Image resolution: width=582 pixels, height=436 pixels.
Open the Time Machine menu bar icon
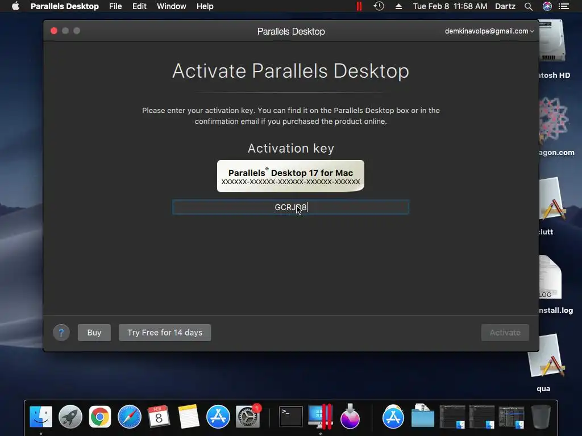(x=379, y=6)
